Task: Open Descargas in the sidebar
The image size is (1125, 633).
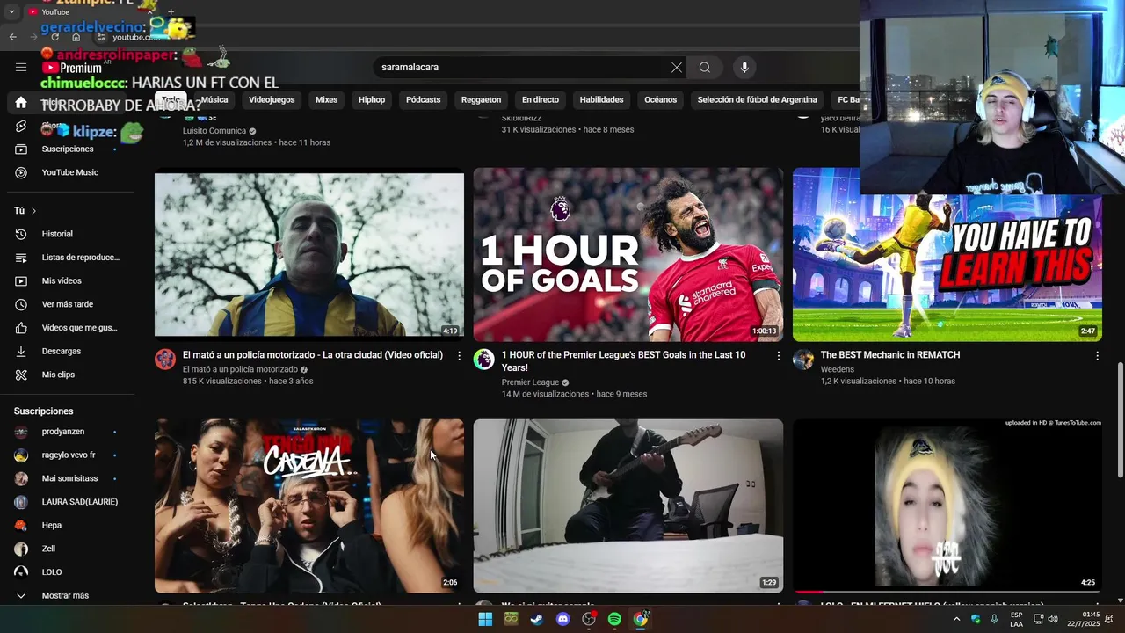Action: pos(62,351)
